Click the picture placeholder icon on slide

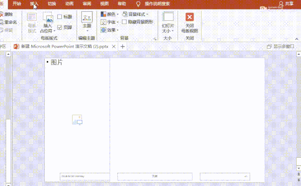[x=77, y=119]
